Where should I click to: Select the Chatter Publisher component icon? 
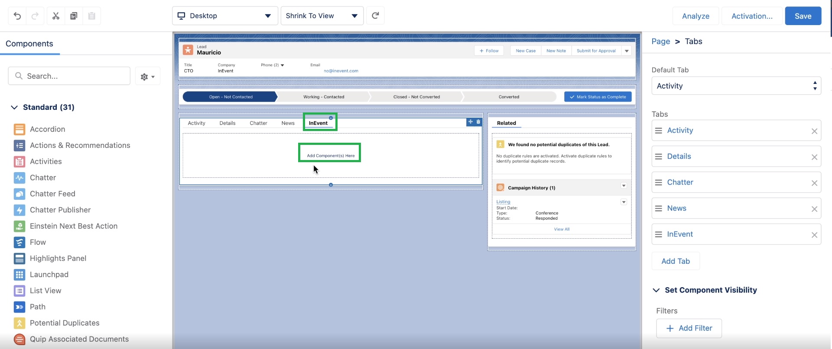[x=19, y=210]
